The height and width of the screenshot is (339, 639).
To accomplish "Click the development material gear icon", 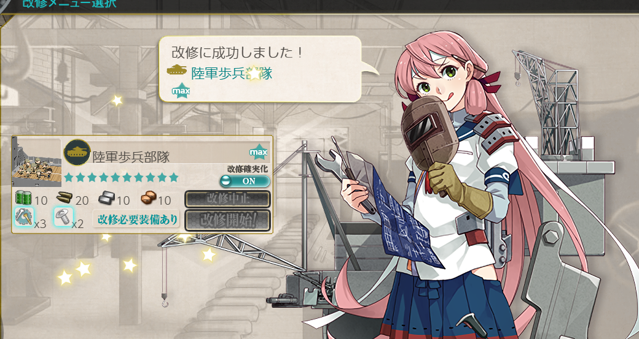I will click(x=24, y=216).
